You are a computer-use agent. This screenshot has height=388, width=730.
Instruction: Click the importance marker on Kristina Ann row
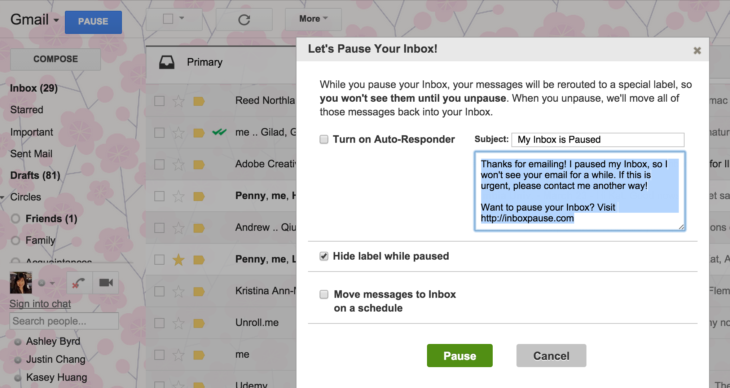click(199, 292)
